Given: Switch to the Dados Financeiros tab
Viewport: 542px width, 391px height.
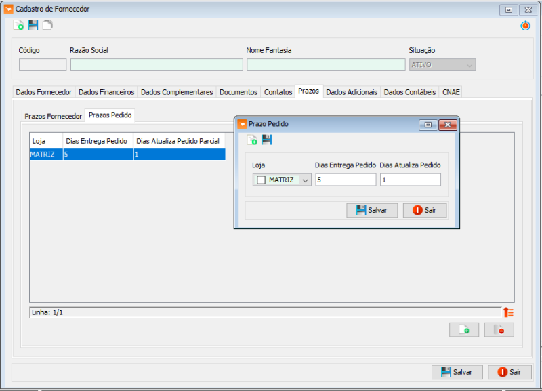Looking at the screenshot, I should 106,92.
